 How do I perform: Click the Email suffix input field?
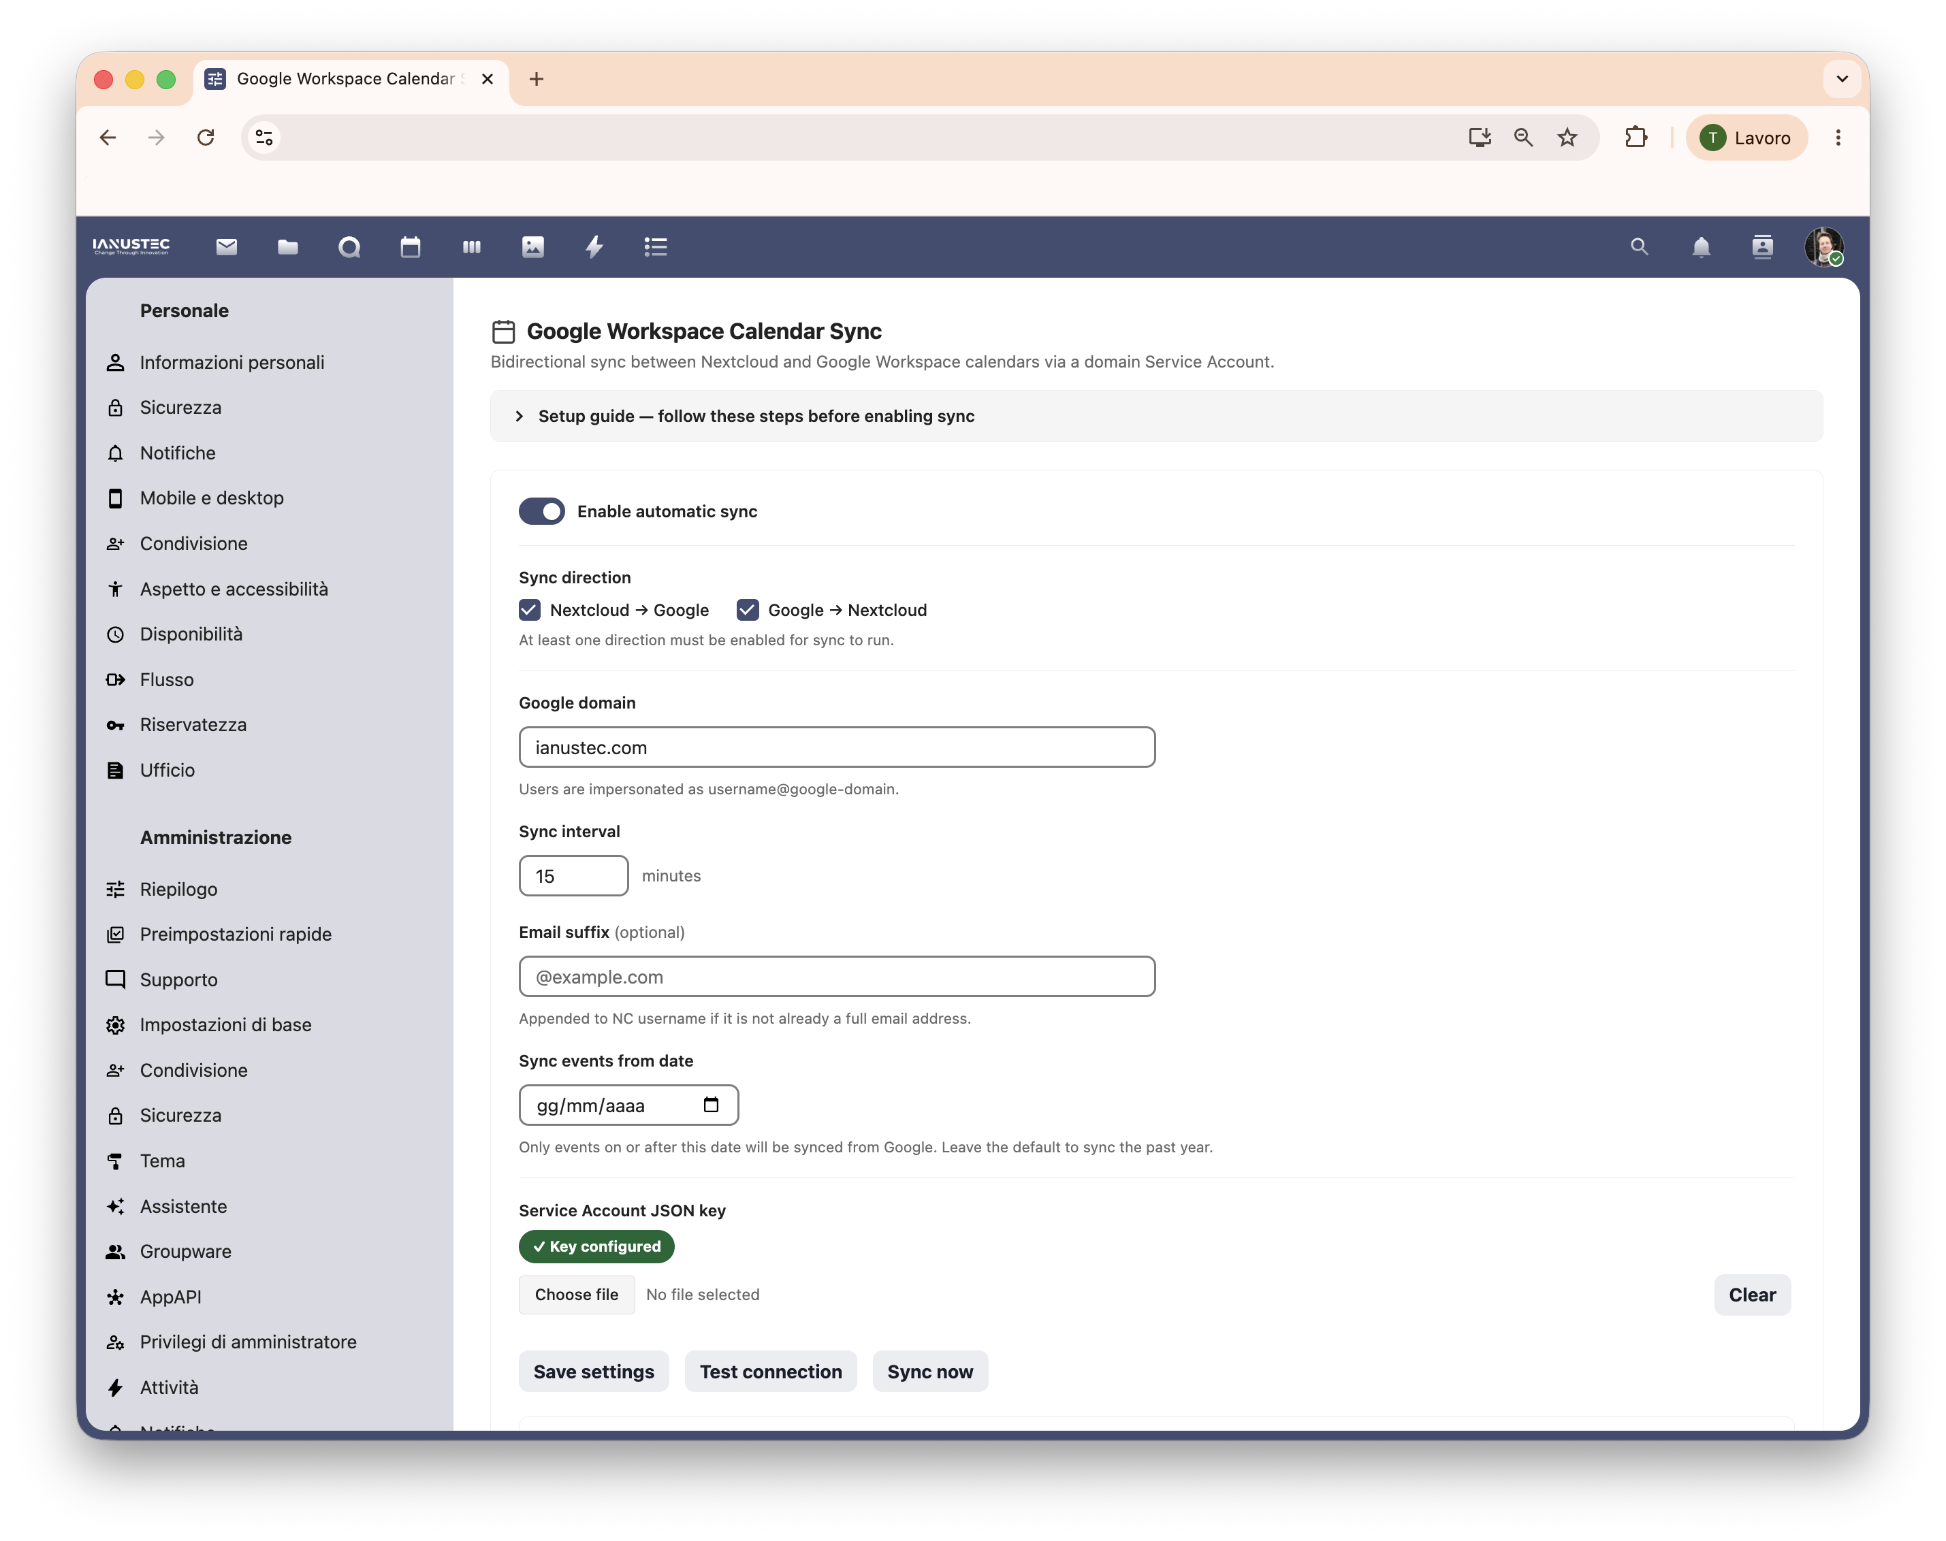(837, 976)
